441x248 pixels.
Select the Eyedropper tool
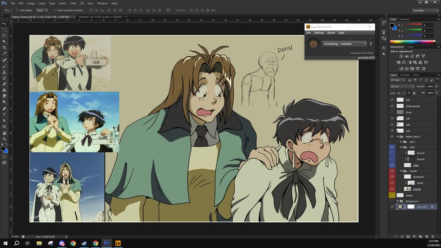(x=4, y=54)
